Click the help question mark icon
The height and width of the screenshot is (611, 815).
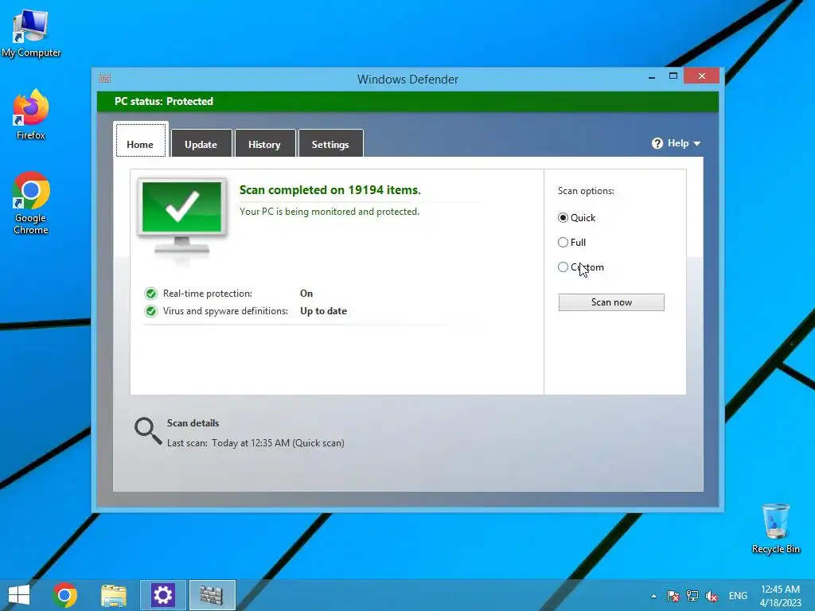657,143
